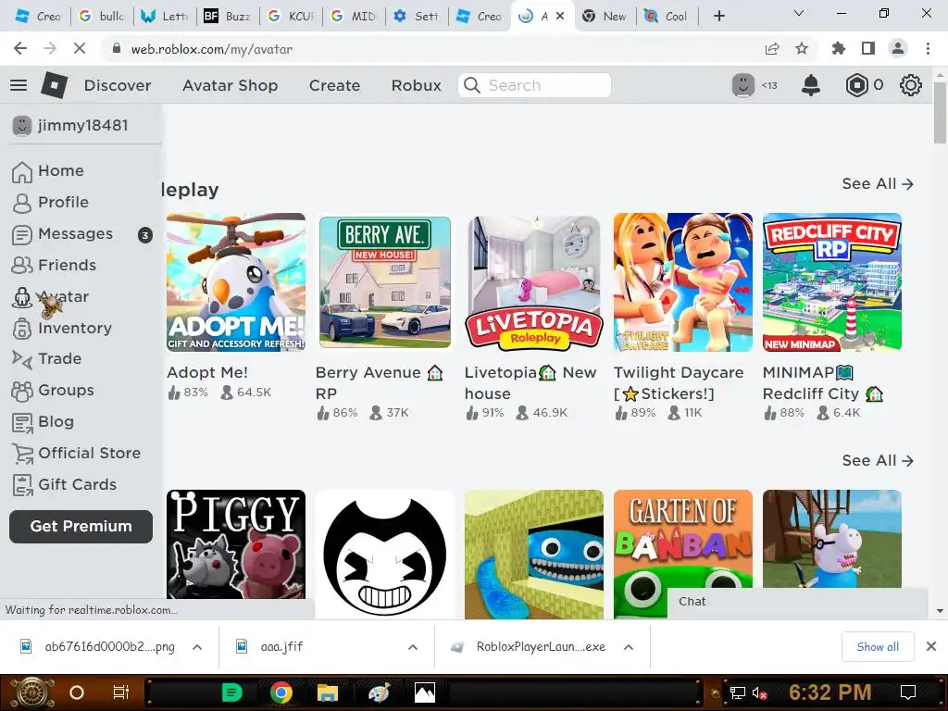Open the Livetopia Roleplay game thumbnail
The height and width of the screenshot is (711, 948).
tap(534, 281)
